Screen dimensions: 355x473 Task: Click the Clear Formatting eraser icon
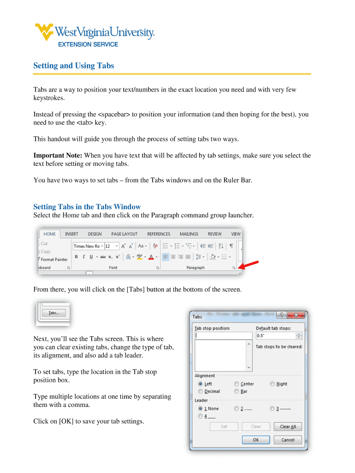(155, 246)
